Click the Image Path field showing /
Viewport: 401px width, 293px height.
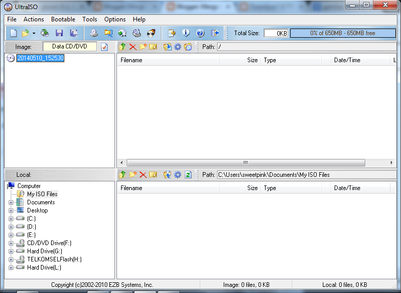point(306,47)
